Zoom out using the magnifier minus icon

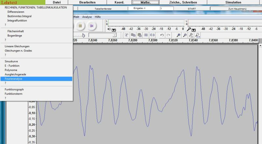point(184,35)
